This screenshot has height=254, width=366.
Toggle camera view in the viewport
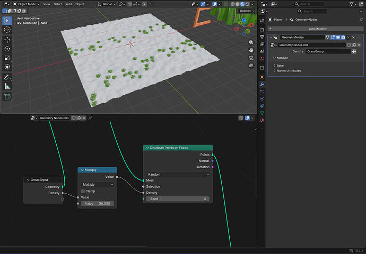coord(251,58)
